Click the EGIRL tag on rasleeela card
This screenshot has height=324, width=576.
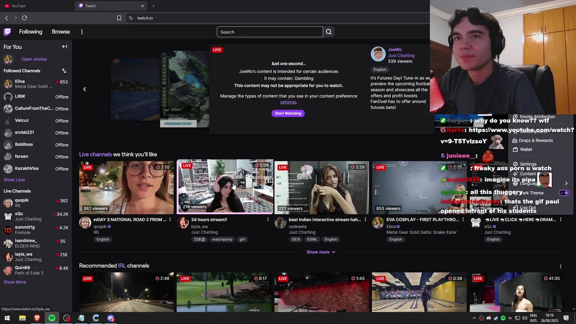312,239
